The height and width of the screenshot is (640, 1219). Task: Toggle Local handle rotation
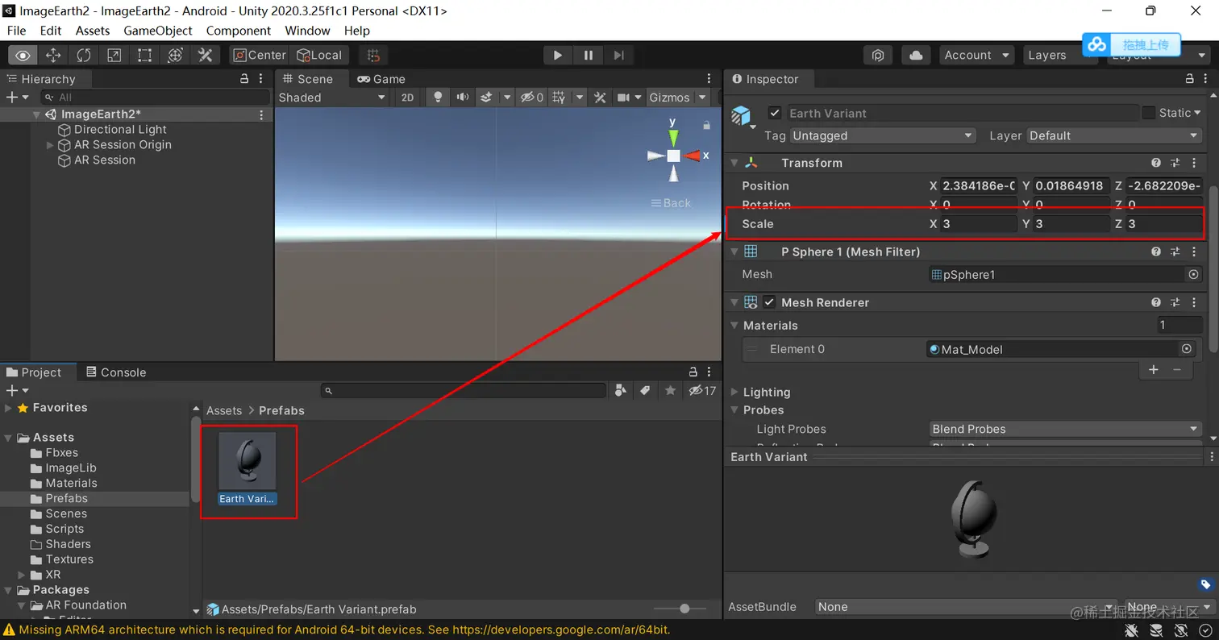click(x=320, y=55)
